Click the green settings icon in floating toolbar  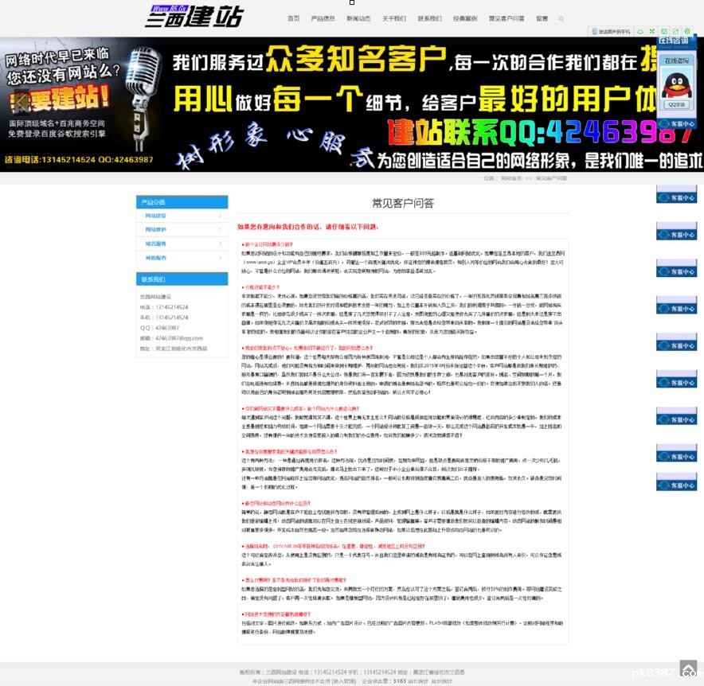pyautogui.click(x=687, y=32)
